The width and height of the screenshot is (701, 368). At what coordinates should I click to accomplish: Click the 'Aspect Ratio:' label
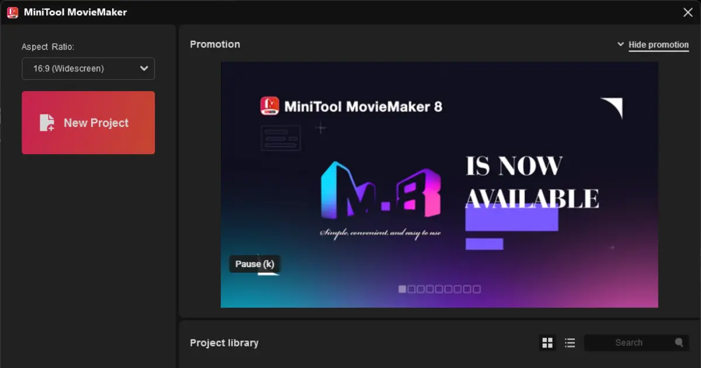(48, 47)
